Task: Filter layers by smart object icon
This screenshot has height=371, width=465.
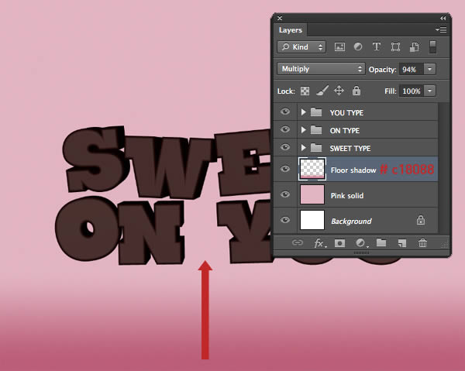Action: [x=414, y=46]
